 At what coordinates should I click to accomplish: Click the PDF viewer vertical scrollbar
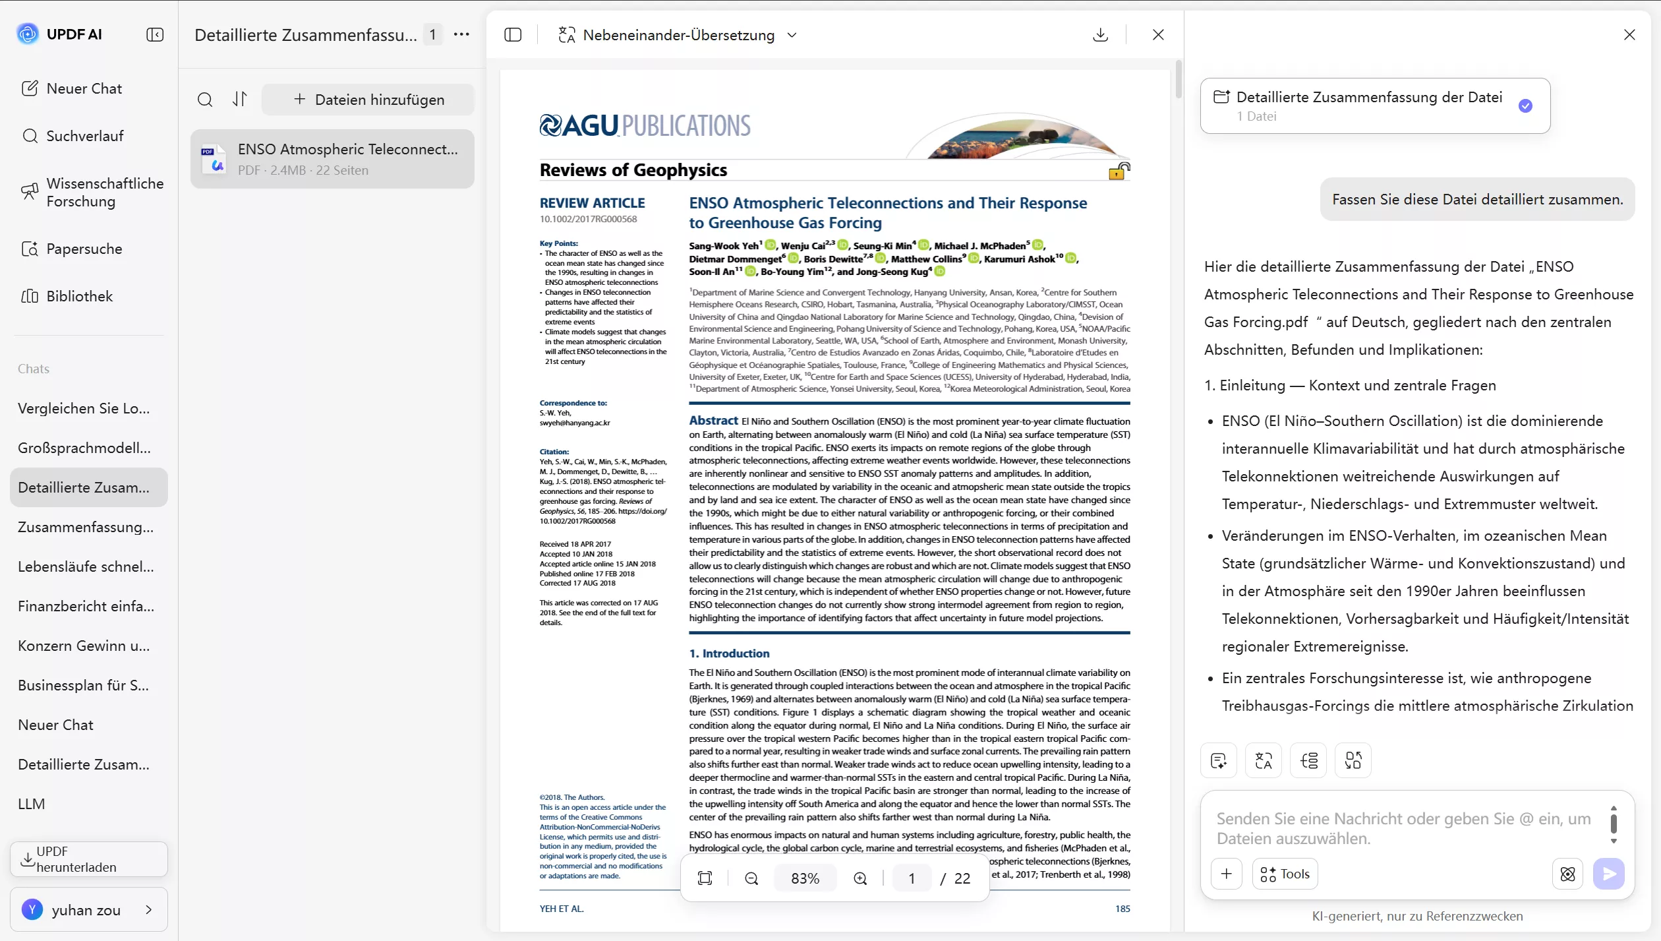[x=1179, y=79]
